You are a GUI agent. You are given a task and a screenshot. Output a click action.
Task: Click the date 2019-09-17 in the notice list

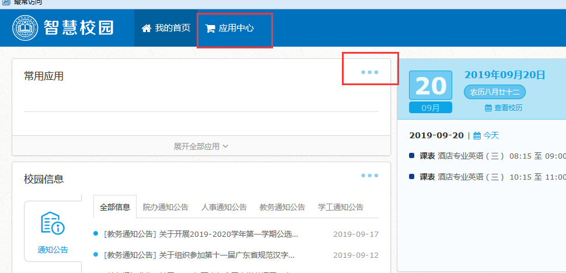click(356, 235)
